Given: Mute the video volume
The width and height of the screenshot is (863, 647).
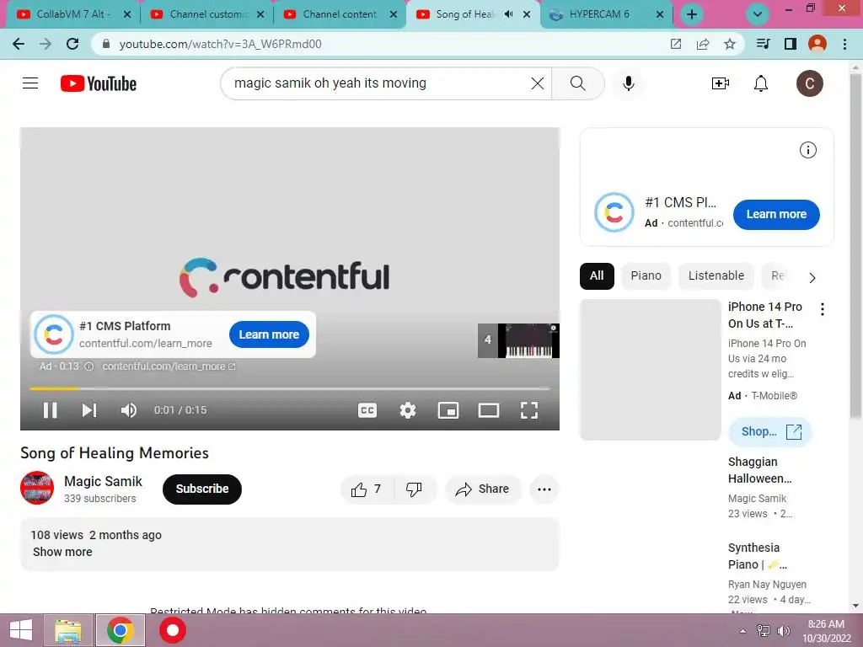Looking at the screenshot, I should pos(129,410).
